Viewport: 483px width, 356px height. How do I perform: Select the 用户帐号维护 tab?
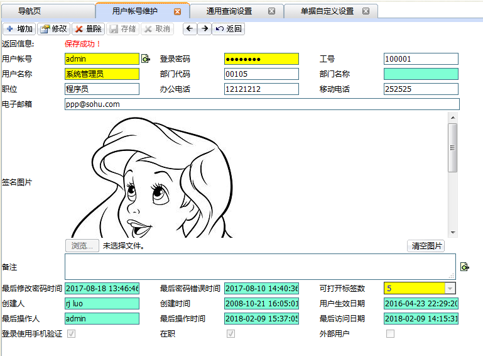point(135,11)
